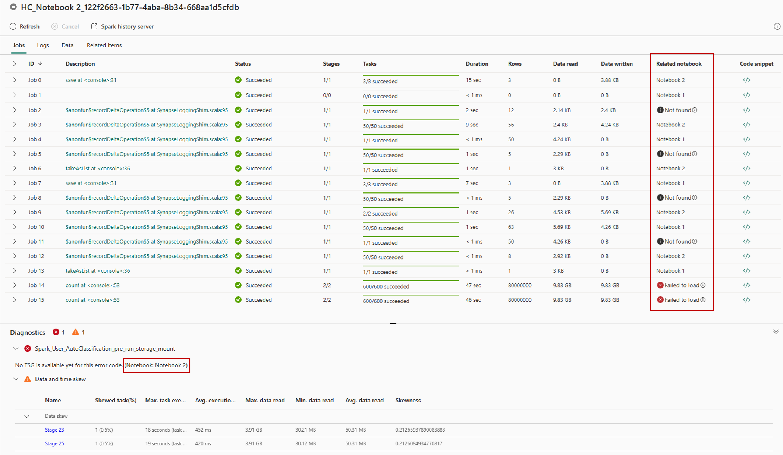Collapse the Data skew group

[27, 416]
